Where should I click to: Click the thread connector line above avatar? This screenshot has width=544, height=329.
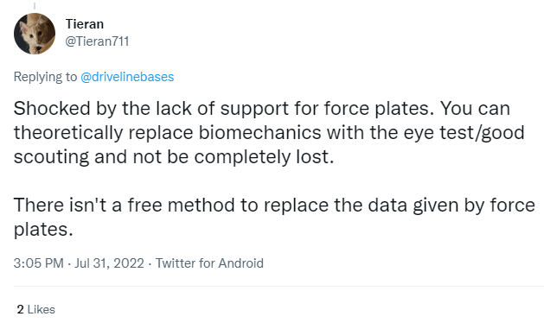tap(35, 6)
